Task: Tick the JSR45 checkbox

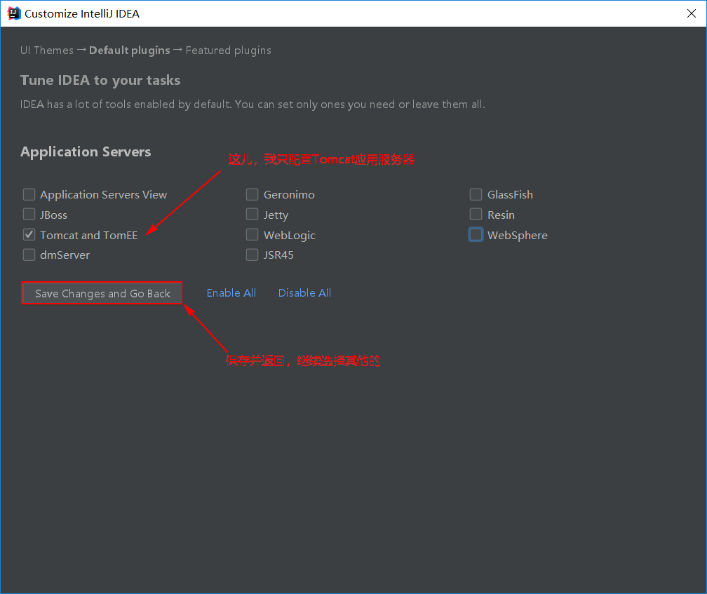Action: point(252,255)
